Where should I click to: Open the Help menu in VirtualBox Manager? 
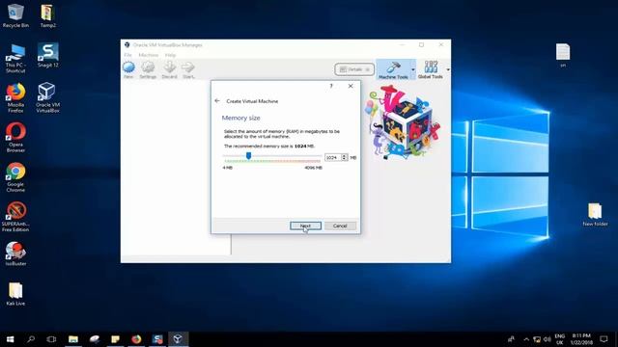(x=170, y=55)
